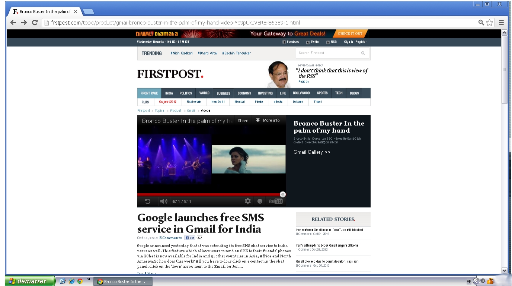Screen dimensions: 512x286
Task: Replay the video with the replay icon
Action: [x=148, y=201]
